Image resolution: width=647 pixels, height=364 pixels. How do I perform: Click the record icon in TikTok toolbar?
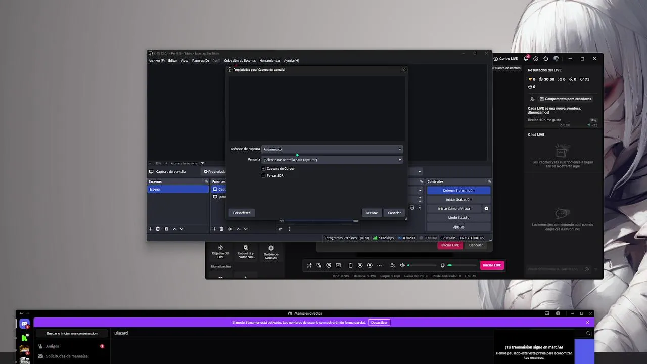coord(360,265)
